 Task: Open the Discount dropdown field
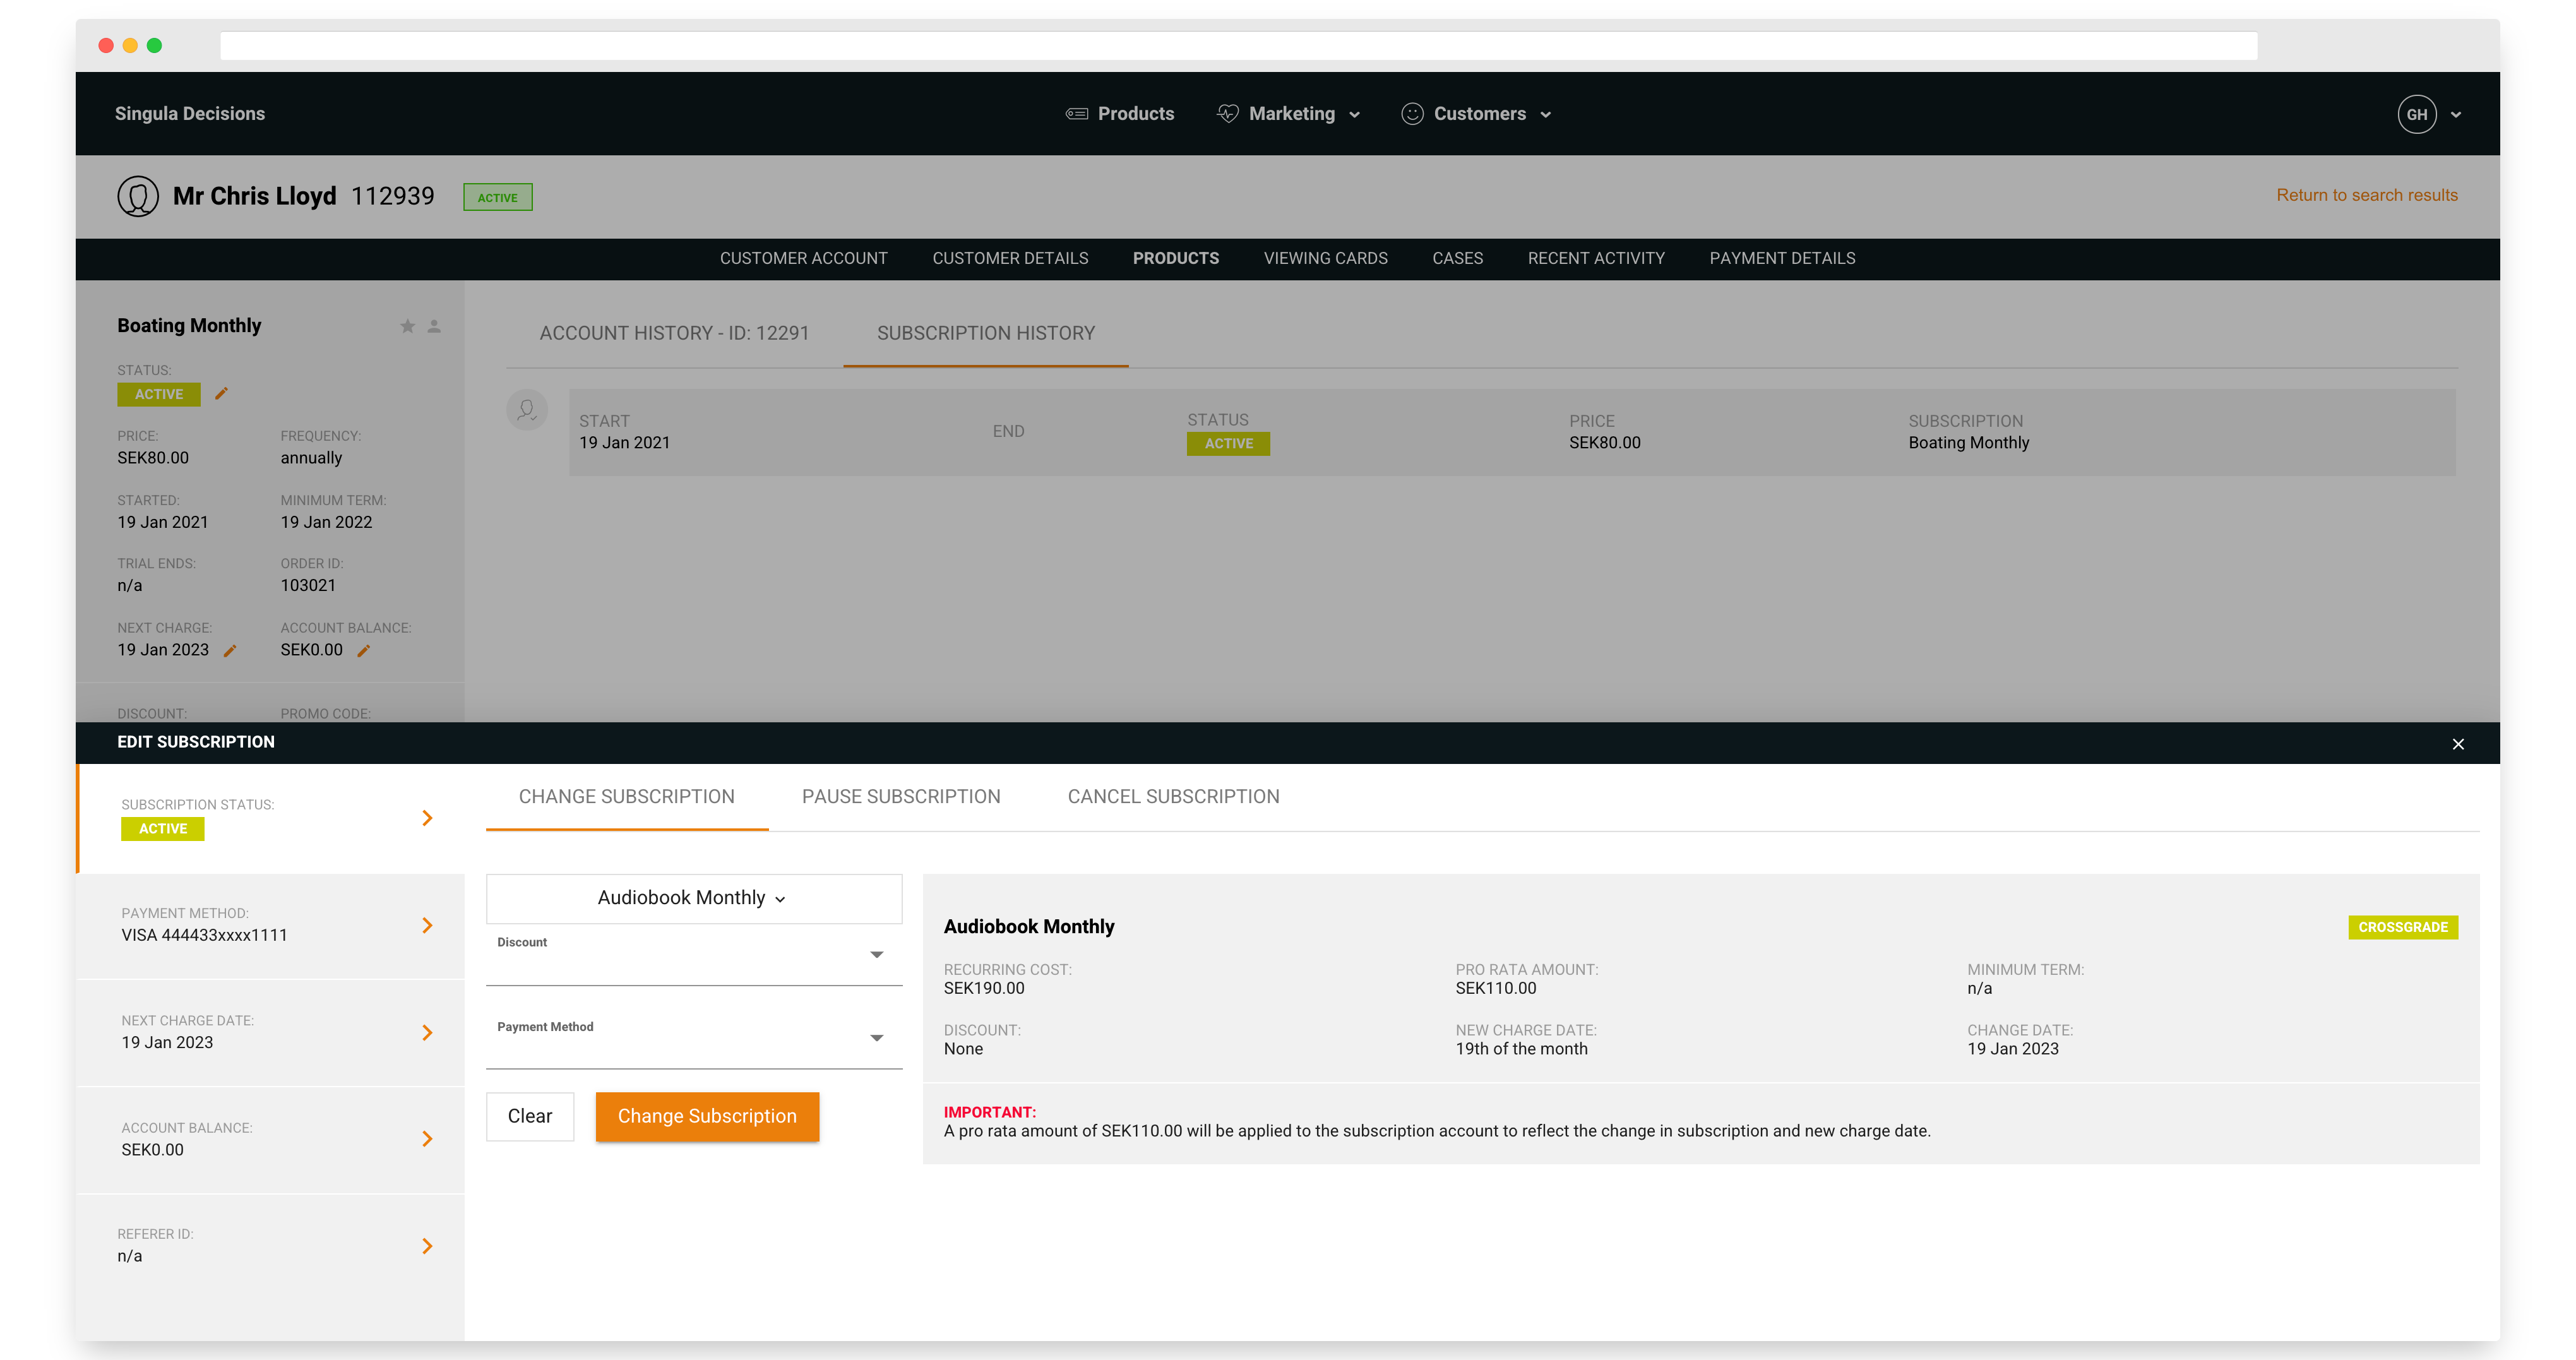(x=693, y=956)
